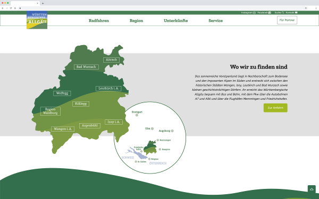
Task: Select Wangen i.A. on the map
Action: [63, 129]
